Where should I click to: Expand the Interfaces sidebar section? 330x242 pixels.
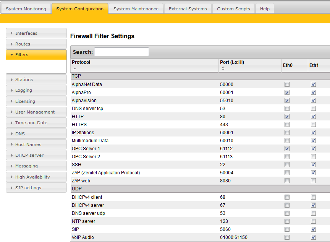pyautogui.click(x=36, y=33)
